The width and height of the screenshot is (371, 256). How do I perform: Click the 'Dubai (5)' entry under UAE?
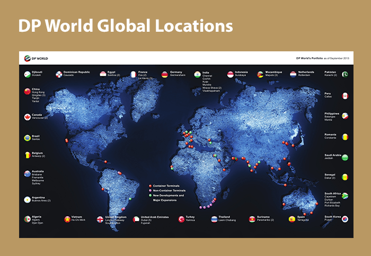click(146, 220)
